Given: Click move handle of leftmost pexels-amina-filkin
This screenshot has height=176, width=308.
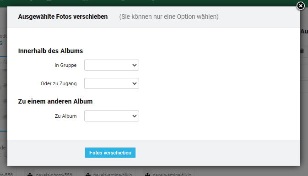Looking at the screenshot, I should [88, 175].
